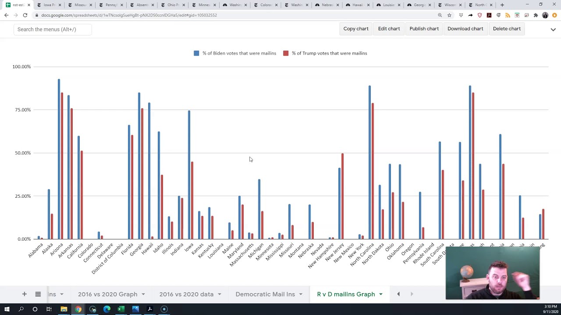Click the Search the menus field
The image size is (561, 315).
53,29
